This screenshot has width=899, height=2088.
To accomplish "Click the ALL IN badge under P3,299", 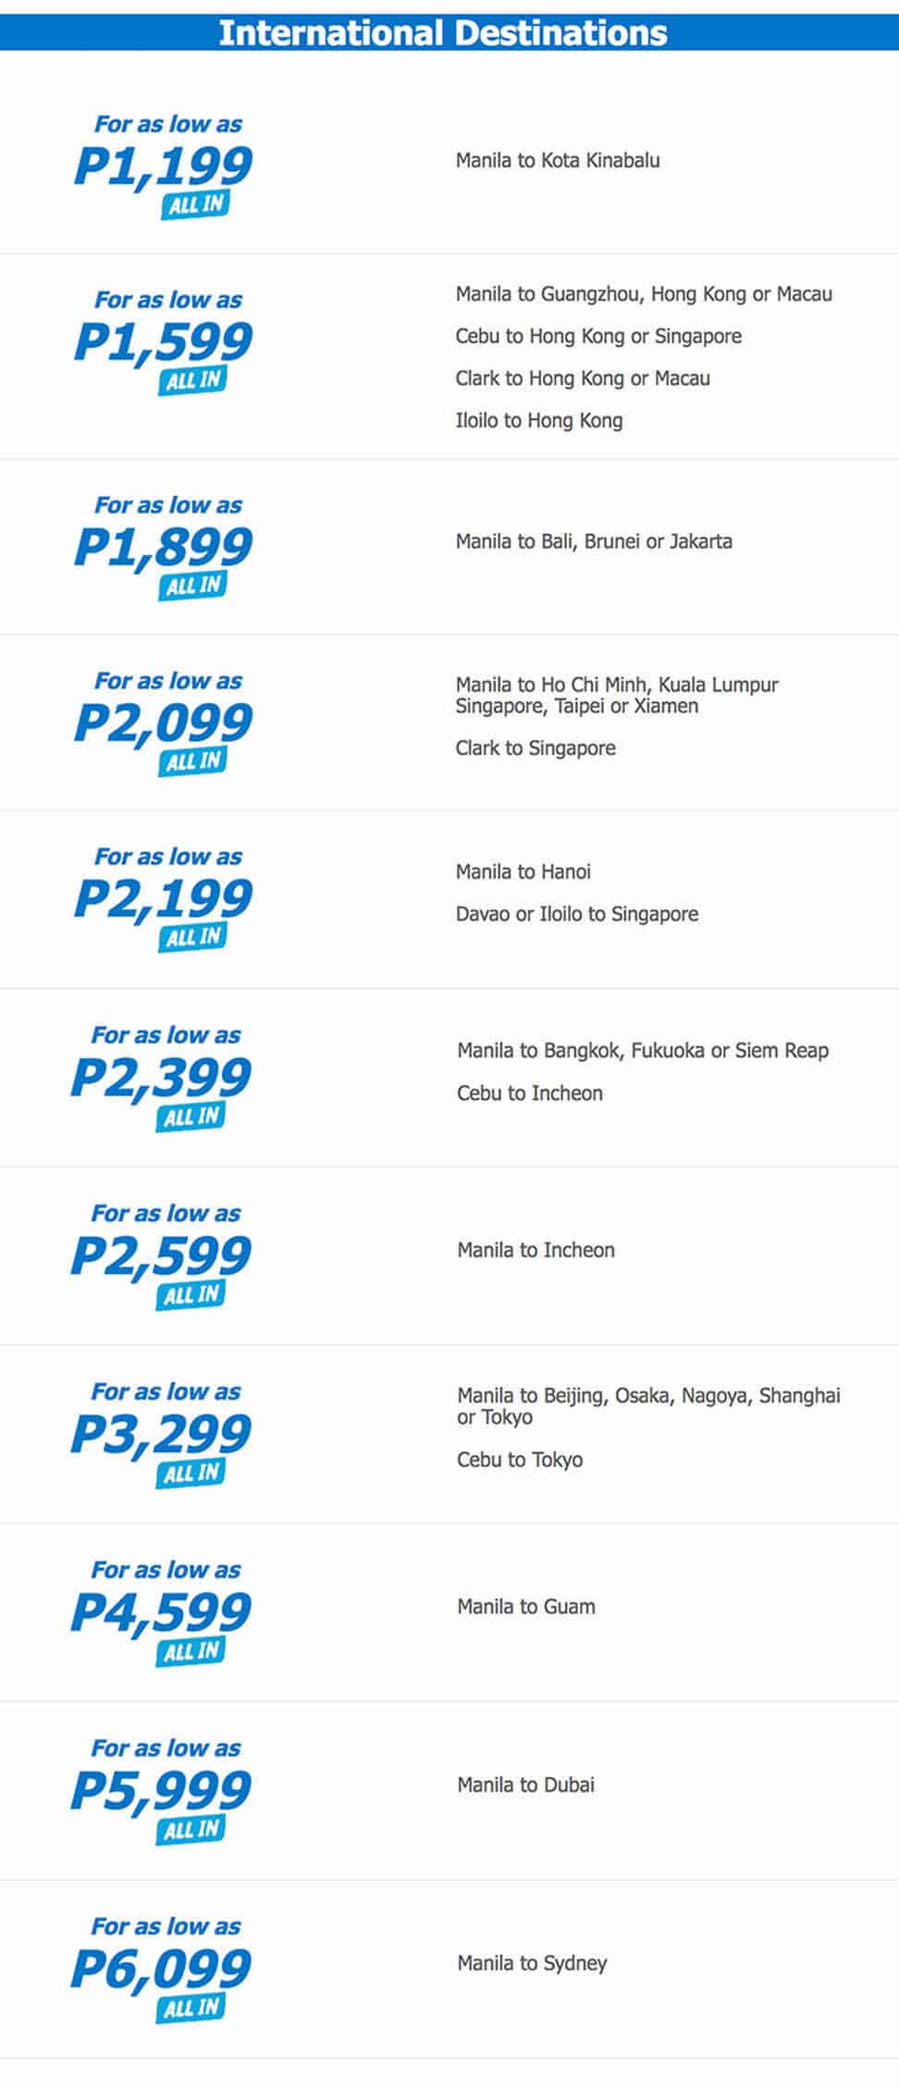I will 191,1473.
